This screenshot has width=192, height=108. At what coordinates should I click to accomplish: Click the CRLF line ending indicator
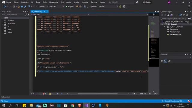(x=156, y=94)
